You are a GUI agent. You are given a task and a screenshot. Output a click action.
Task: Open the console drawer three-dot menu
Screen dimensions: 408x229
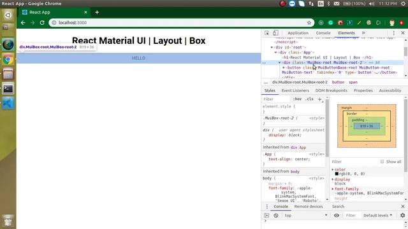266,206
